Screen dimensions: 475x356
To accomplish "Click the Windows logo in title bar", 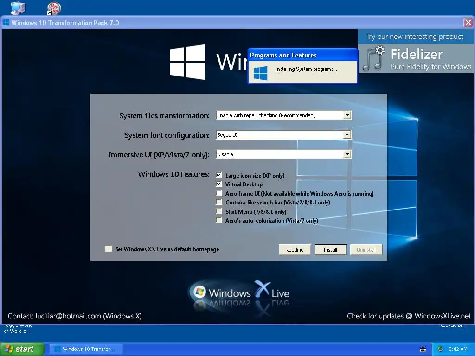I will point(6,22).
